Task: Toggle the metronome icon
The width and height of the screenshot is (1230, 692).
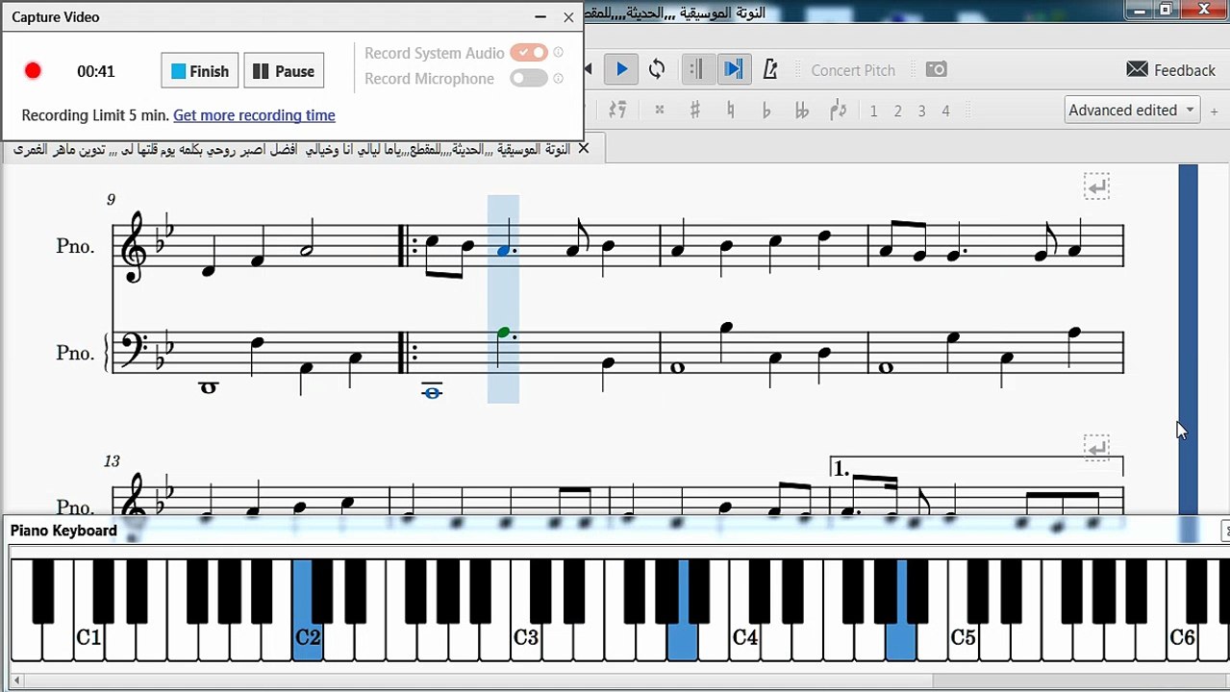Action: pyautogui.click(x=769, y=69)
